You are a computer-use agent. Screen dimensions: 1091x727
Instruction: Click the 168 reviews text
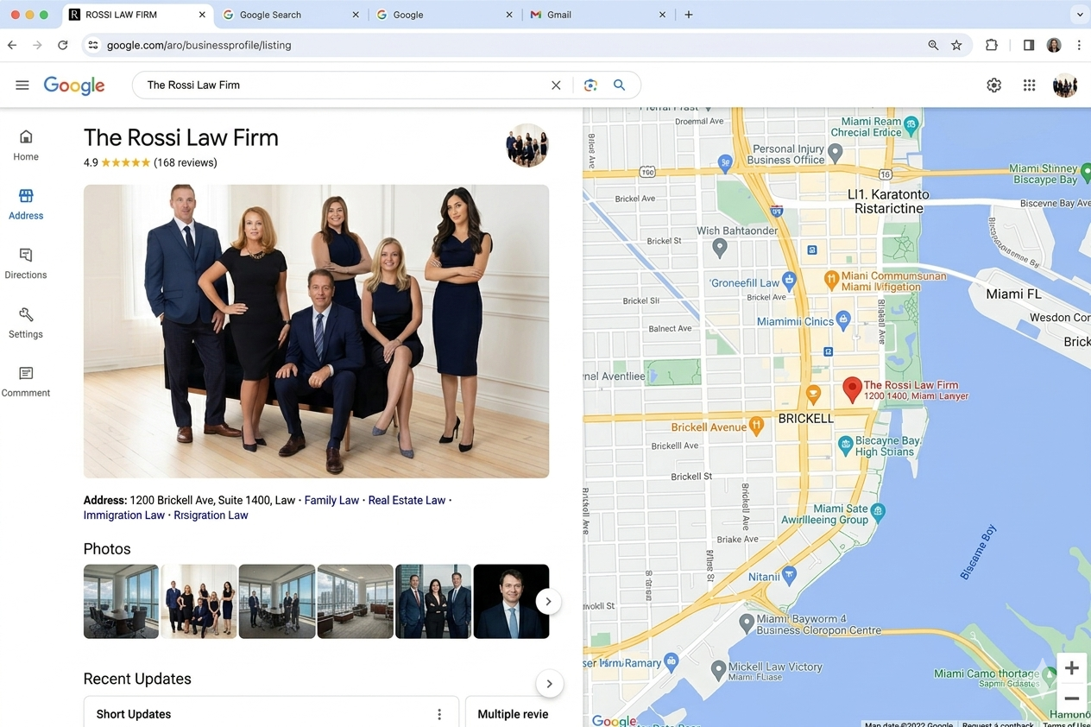pyautogui.click(x=186, y=162)
